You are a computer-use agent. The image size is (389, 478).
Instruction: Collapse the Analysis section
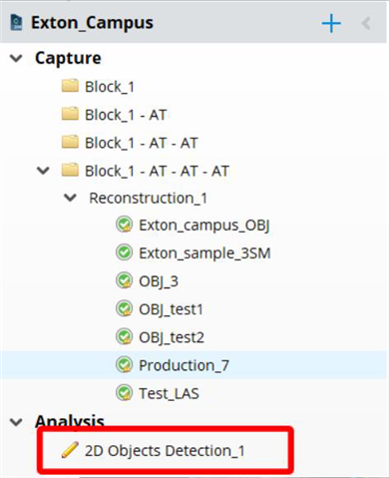(16, 422)
